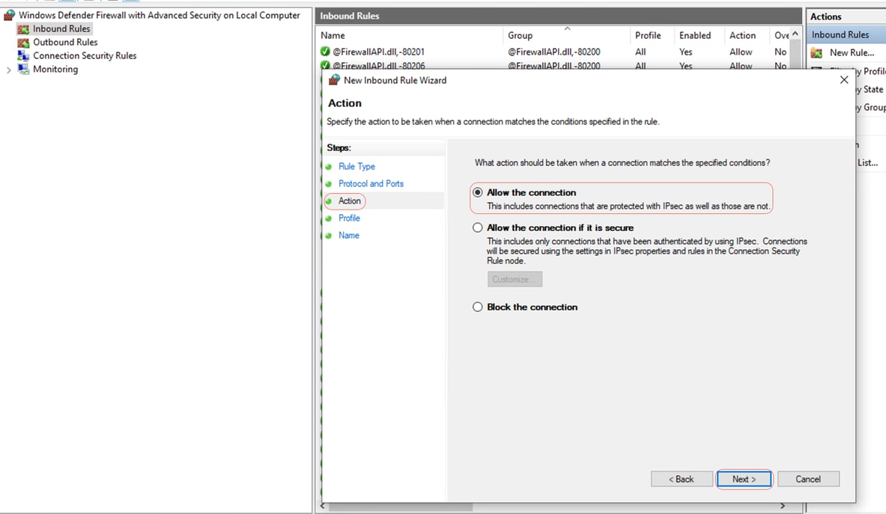Close the New Inbound Rule Wizard dialog
The image size is (886, 514).
(843, 80)
